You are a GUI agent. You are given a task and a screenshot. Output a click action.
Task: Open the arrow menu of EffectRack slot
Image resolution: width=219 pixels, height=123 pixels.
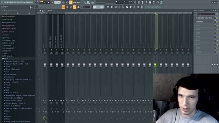195,22
